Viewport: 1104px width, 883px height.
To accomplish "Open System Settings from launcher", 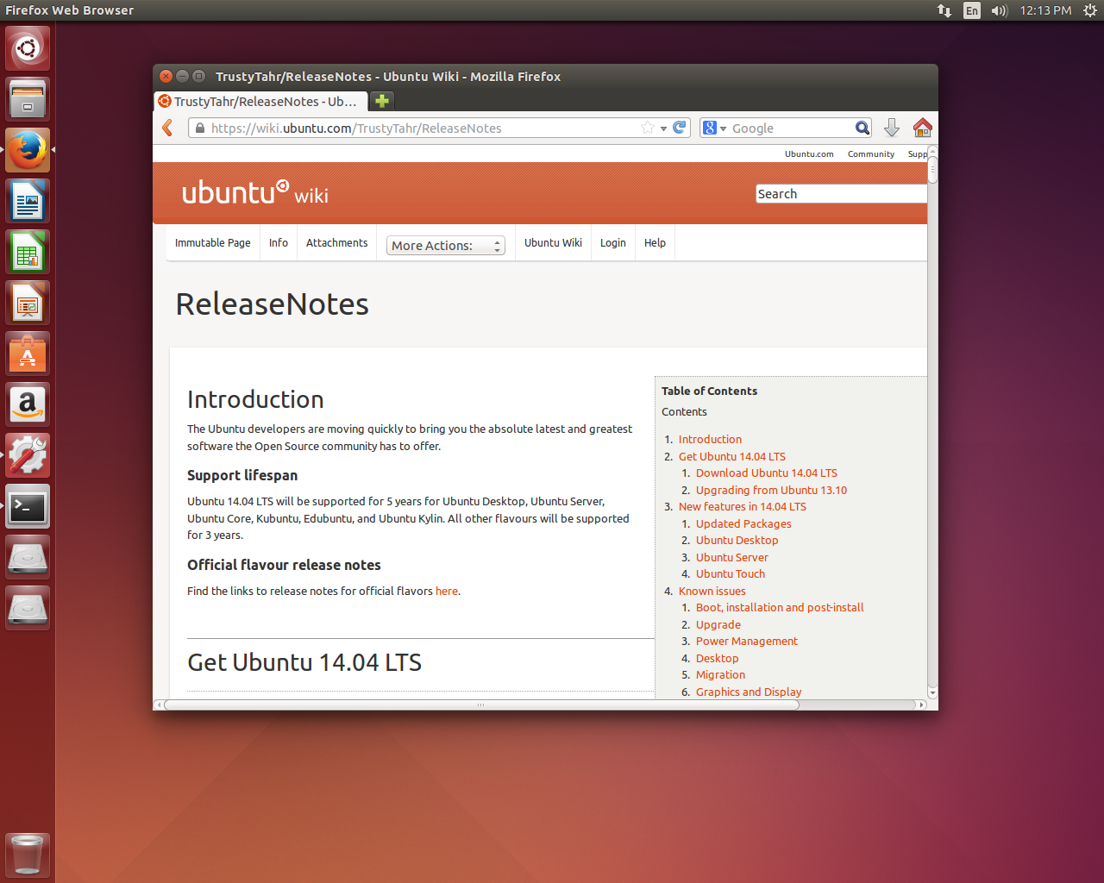I will 28,455.
